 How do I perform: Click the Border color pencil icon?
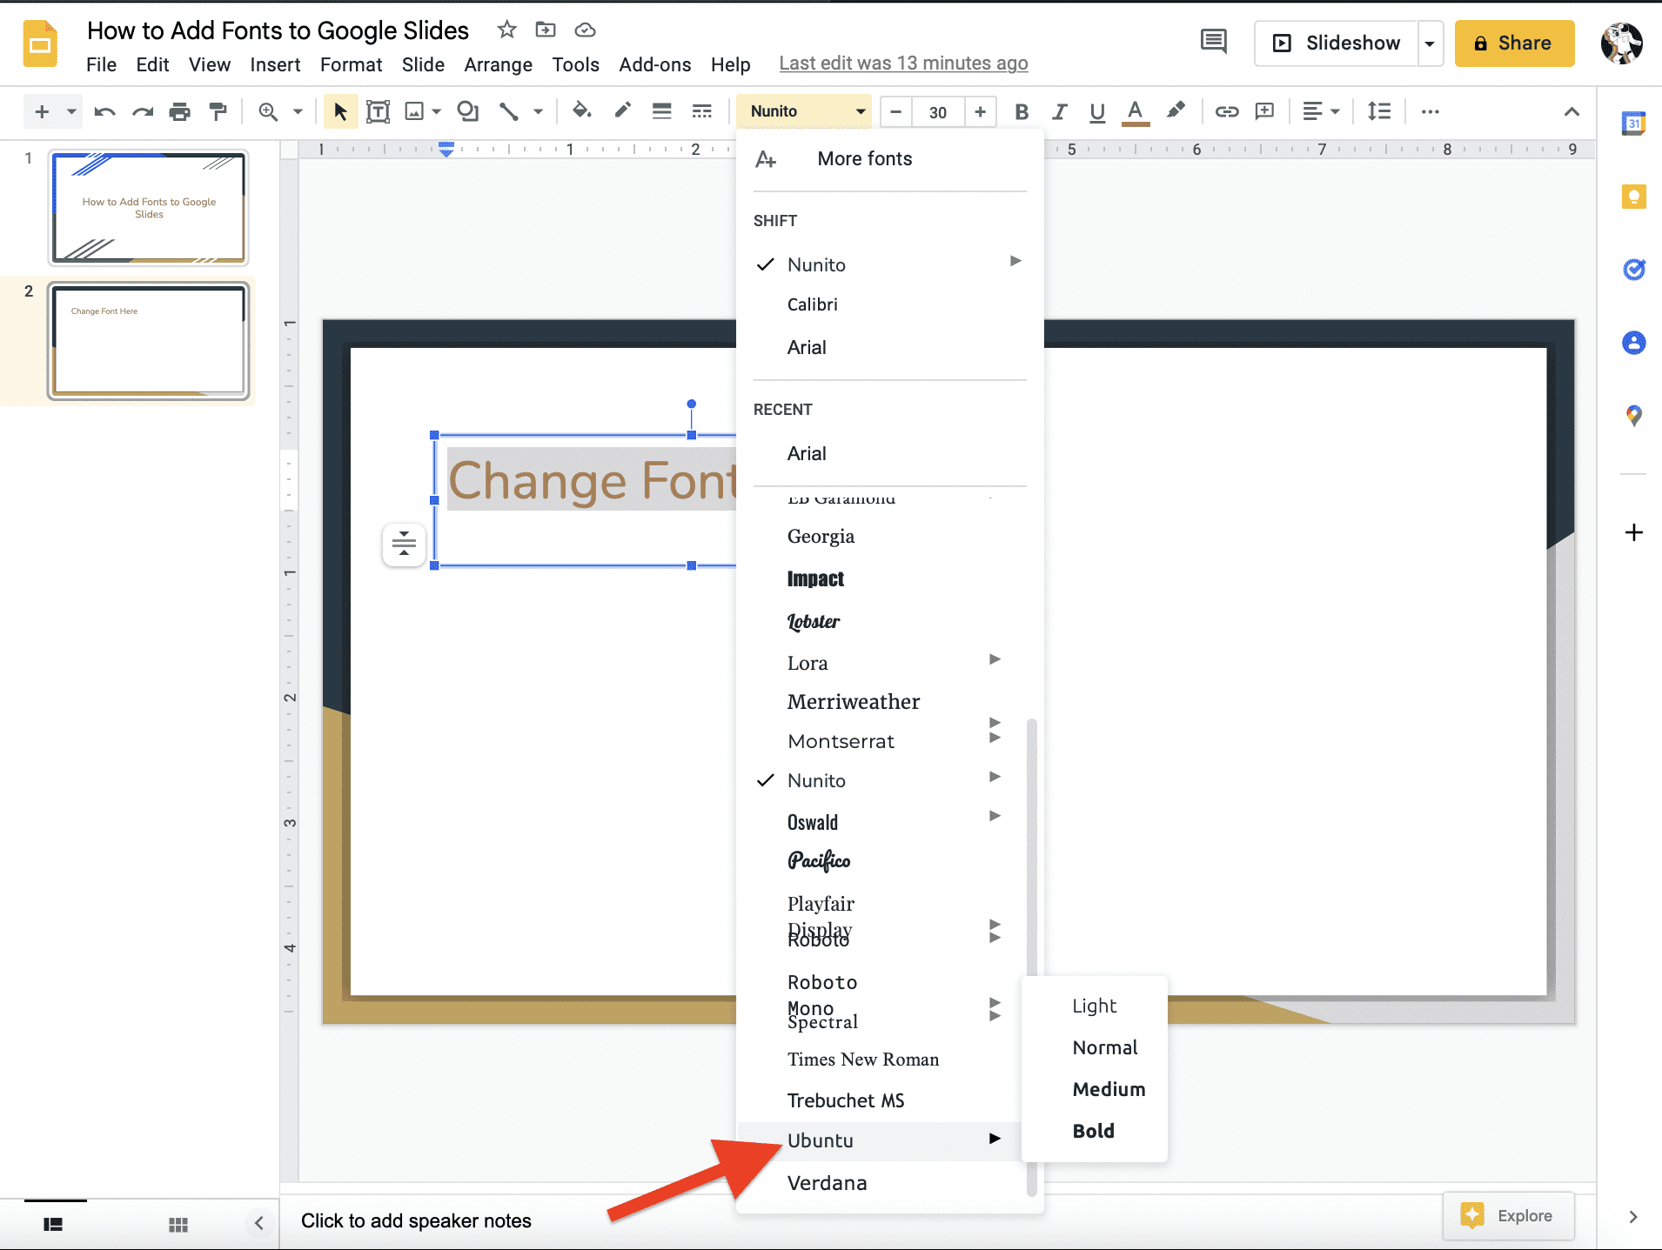622,110
